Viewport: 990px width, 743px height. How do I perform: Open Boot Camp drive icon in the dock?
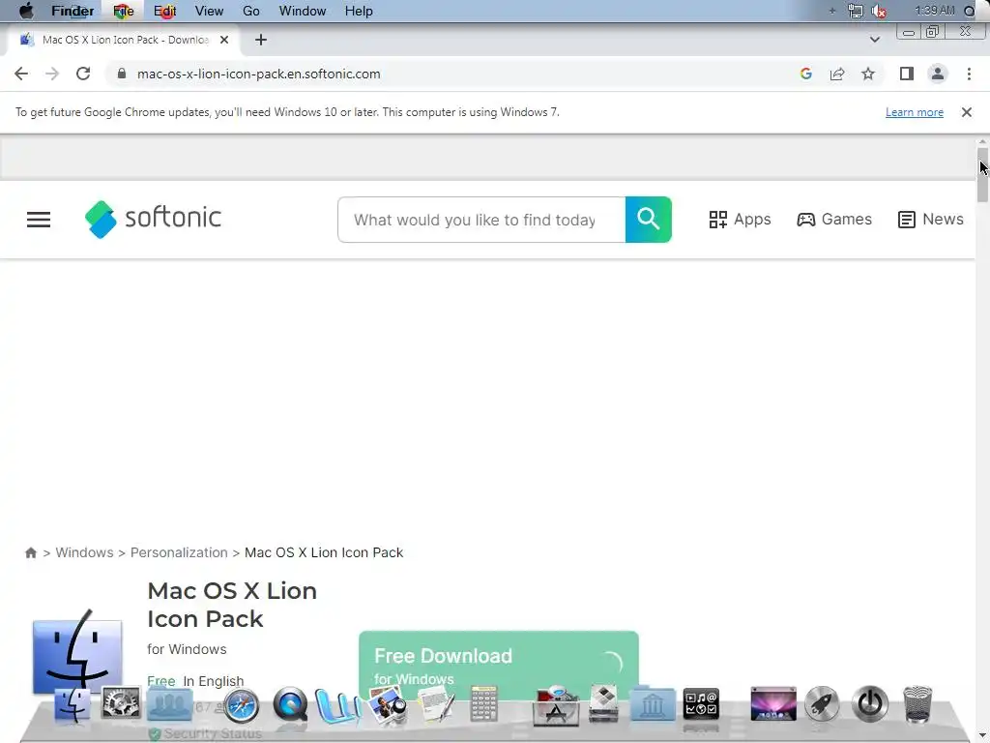603,704
